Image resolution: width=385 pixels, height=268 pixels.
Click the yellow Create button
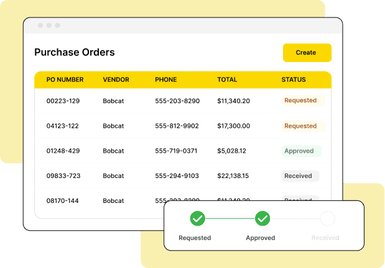point(307,53)
